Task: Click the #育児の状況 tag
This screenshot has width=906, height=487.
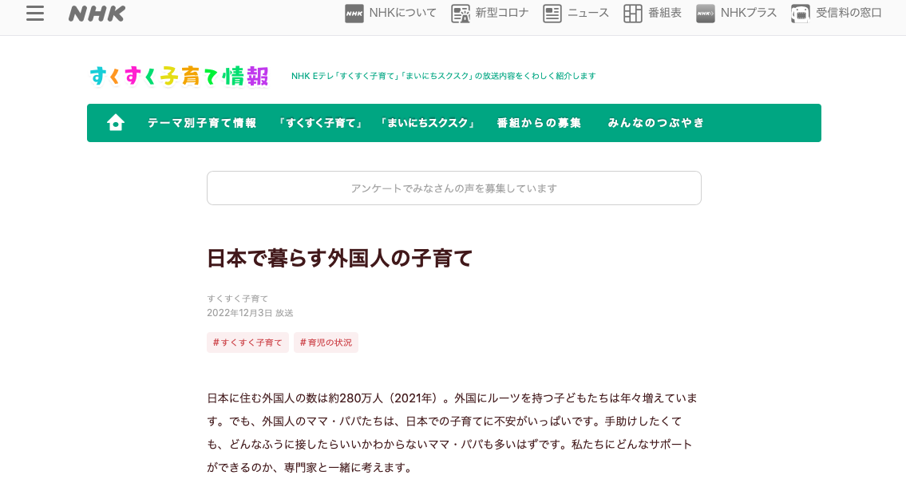Action: 326,342
